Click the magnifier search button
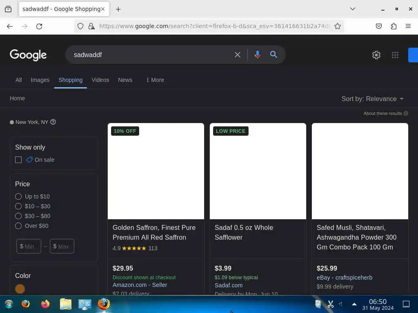The width and height of the screenshot is (418, 313). click(x=273, y=55)
